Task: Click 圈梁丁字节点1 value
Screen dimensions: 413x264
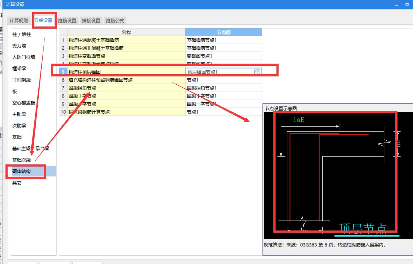Action: pos(224,96)
